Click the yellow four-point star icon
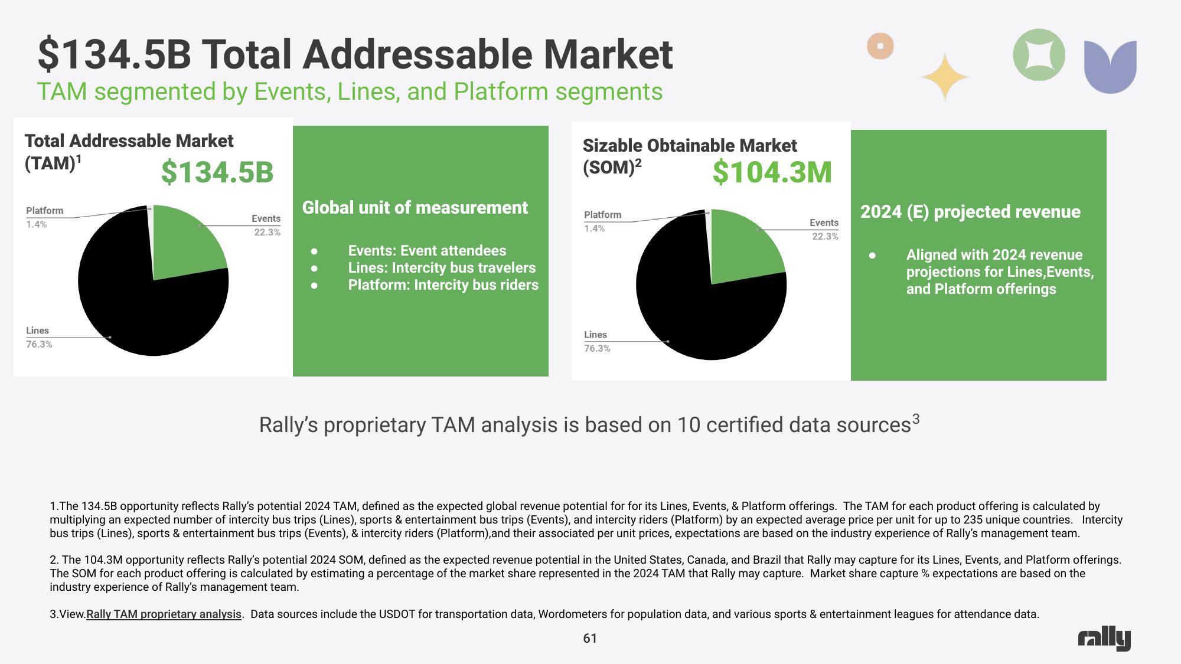 click(x=944, y=77)
